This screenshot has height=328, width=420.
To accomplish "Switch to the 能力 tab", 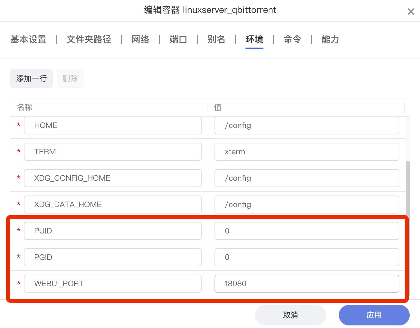I will click(x=330, y=40).
